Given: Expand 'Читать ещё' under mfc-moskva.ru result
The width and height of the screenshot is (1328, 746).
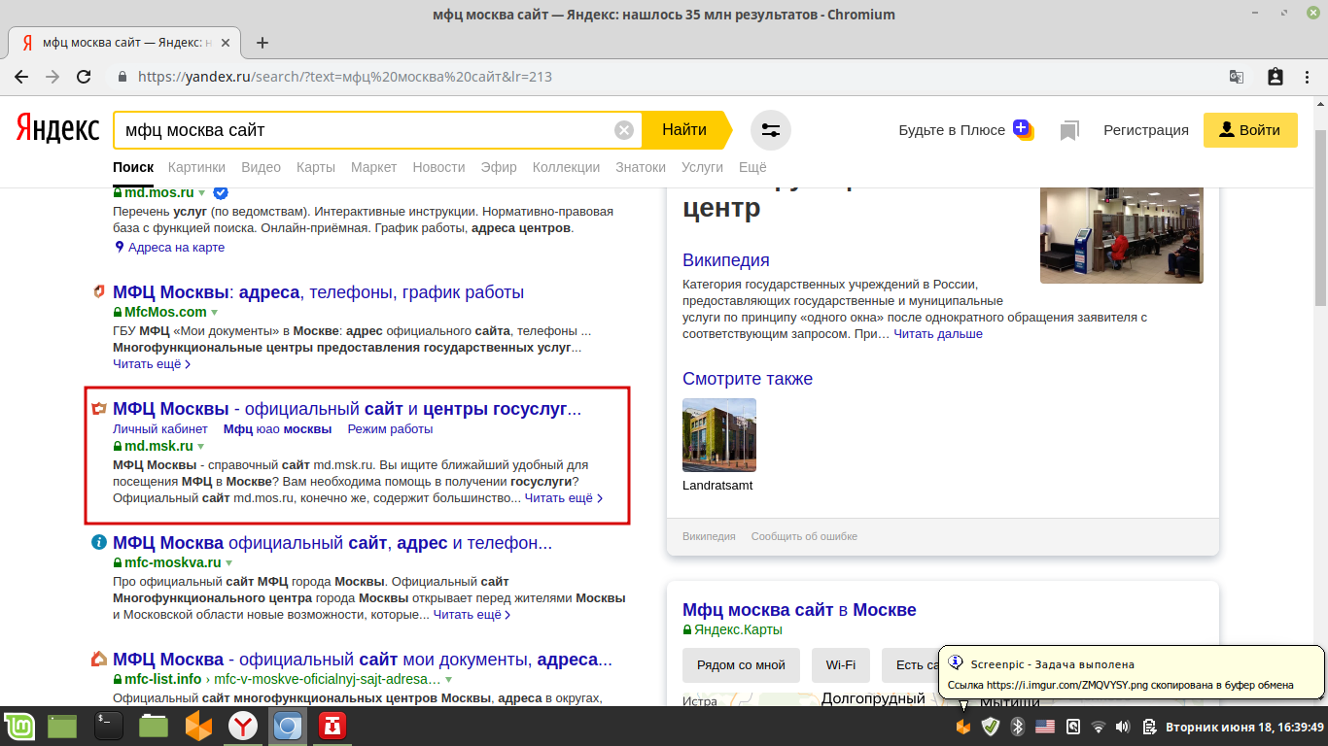Looking at the screenshot, I should (x=472, y=615).
